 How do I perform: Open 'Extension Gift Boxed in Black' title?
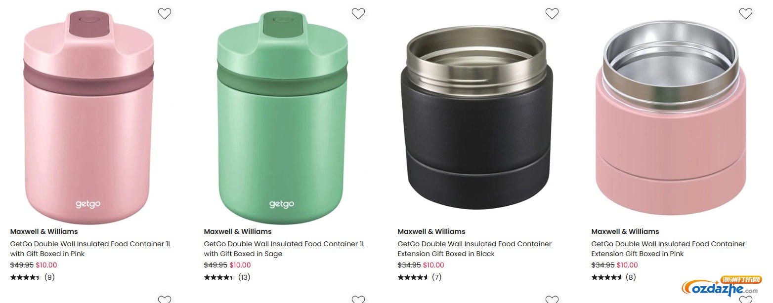tap(474, 249)
